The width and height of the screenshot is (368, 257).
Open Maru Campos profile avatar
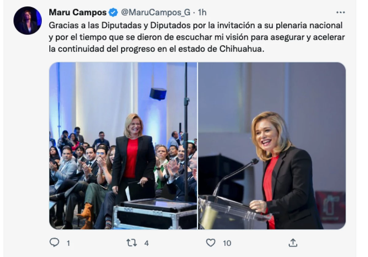click(28, 21)
